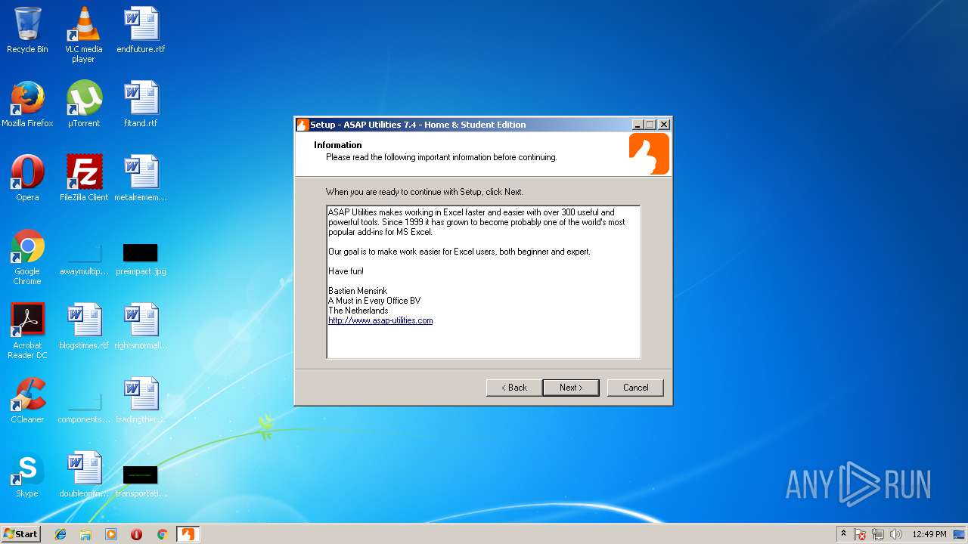Show hidden system tray icons

[843, 534]
